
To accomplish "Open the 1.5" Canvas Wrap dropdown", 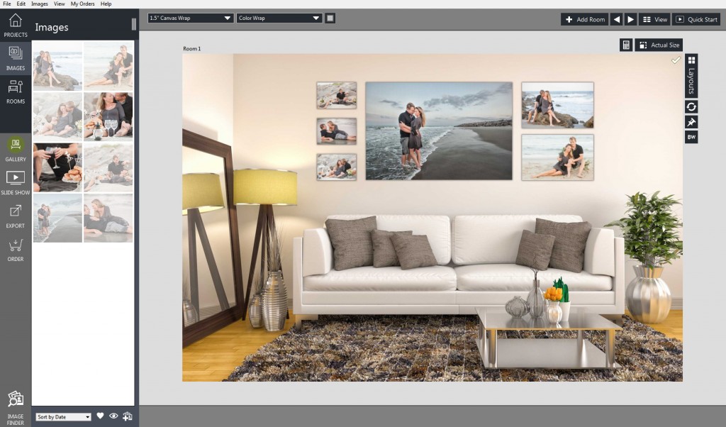I will click(190, 18).
